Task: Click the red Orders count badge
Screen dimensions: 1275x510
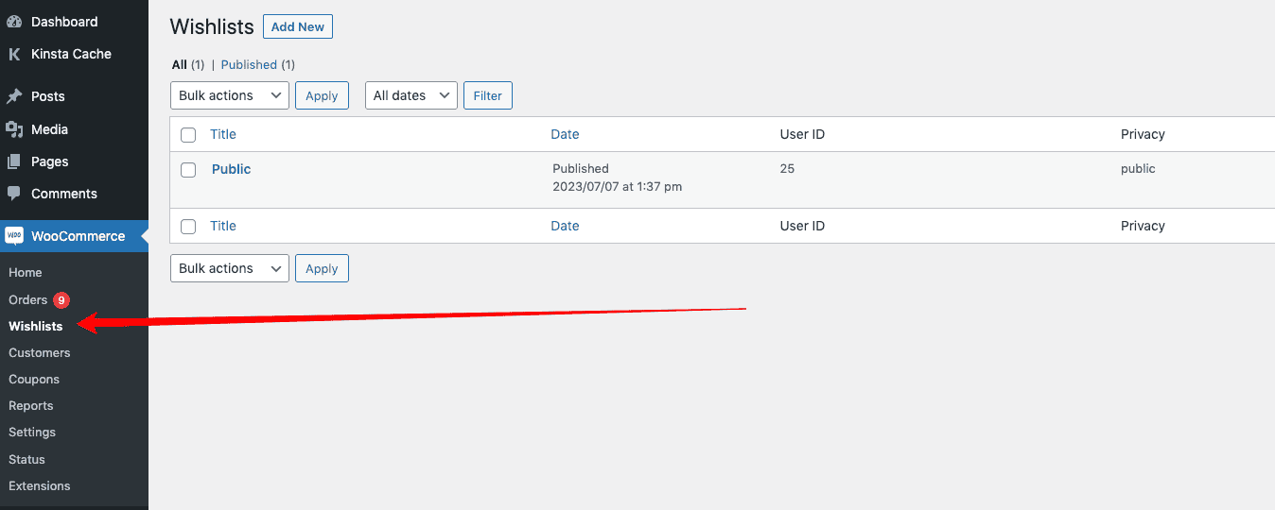Action: click(x=61, y=300)
